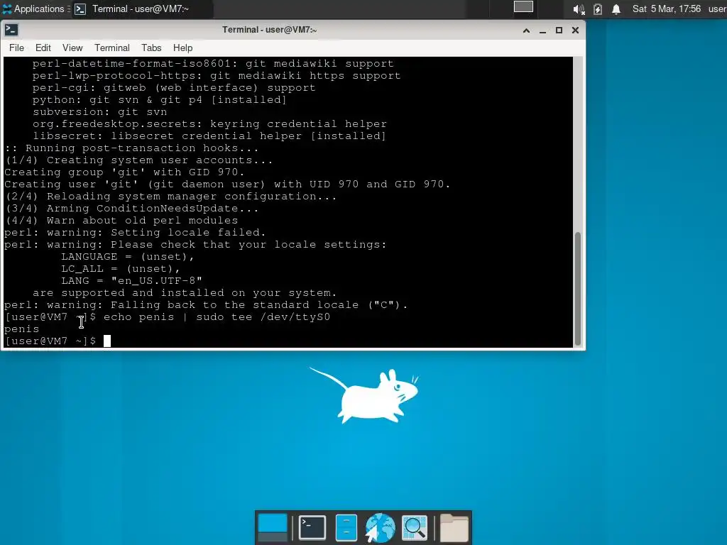Click the line ':: Running post-transaction hooks...'
The image size is (727, 545).
pyautogui.click(x=131, y=148)
